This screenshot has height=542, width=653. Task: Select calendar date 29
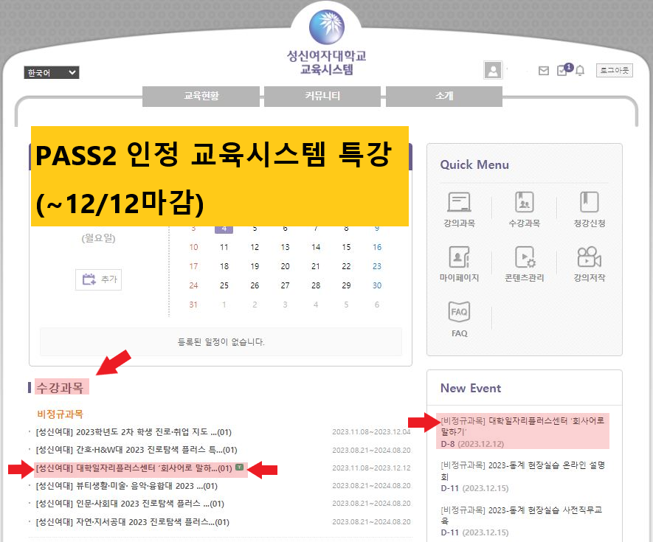click(346, 285)
